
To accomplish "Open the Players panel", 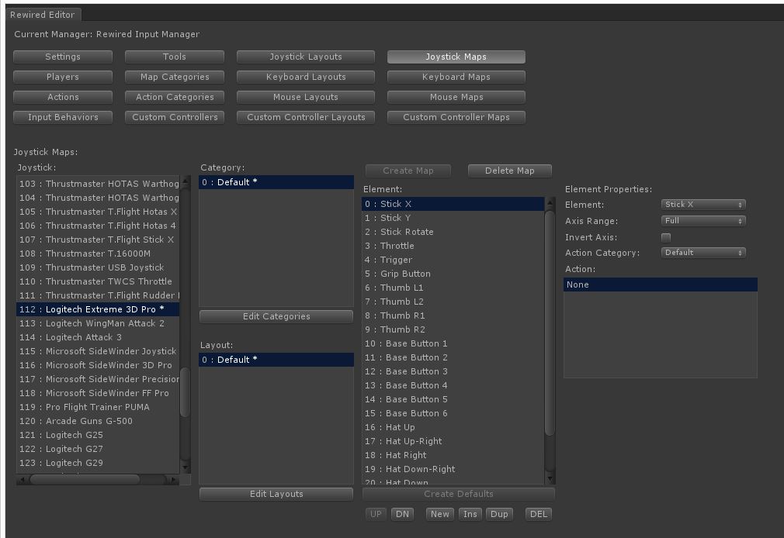I will point(62,76).
